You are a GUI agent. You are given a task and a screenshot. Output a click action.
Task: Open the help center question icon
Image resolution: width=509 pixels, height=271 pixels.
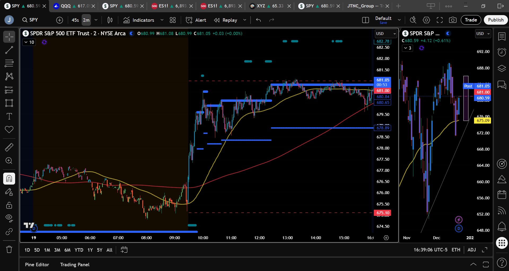[x=502, y=263]
